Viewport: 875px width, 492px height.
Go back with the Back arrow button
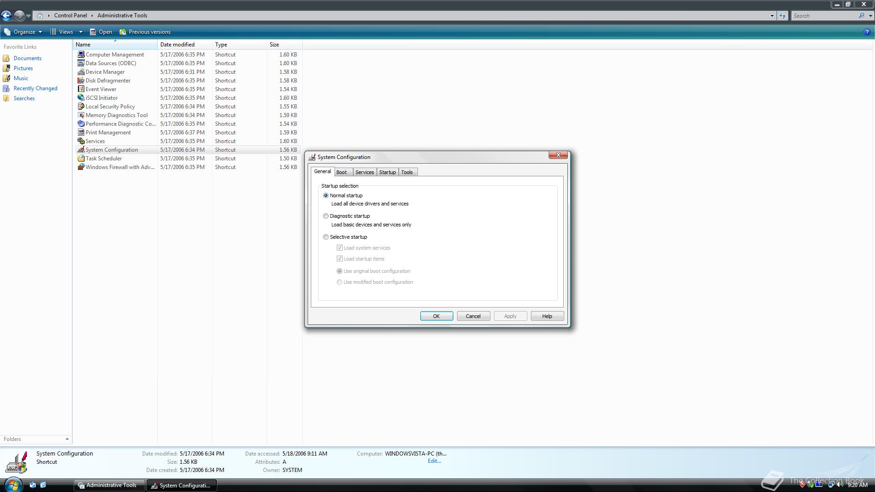pos(6,15)
